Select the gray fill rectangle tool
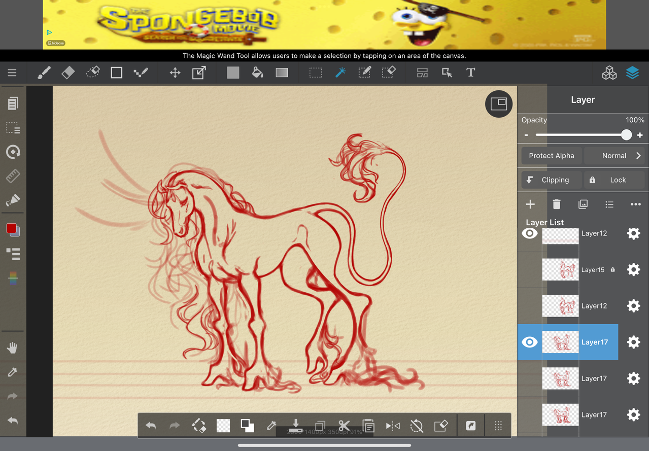This screenshot has height=451, width=649. tap(233, 73)
